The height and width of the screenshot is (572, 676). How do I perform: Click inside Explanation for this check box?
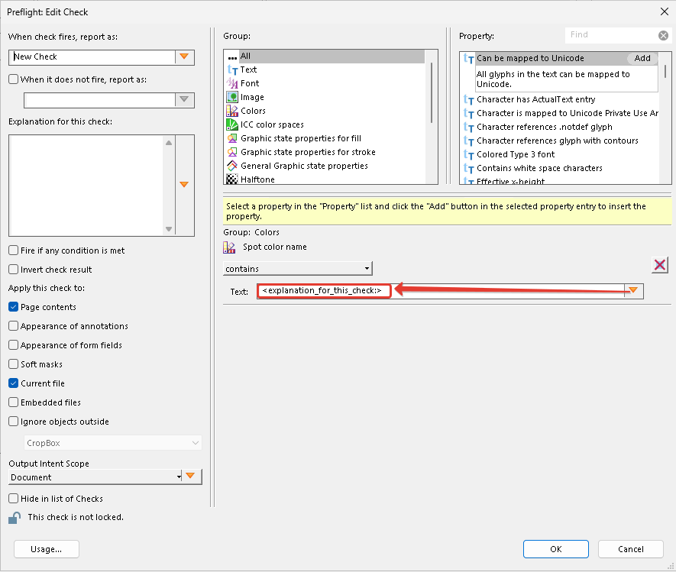pyautogui.click(x=86, y=186)
